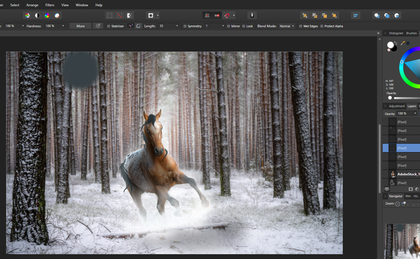The height and width of the screenshot is (259, 420).
Task: Switch to the Layers tab
Action: 411,106
